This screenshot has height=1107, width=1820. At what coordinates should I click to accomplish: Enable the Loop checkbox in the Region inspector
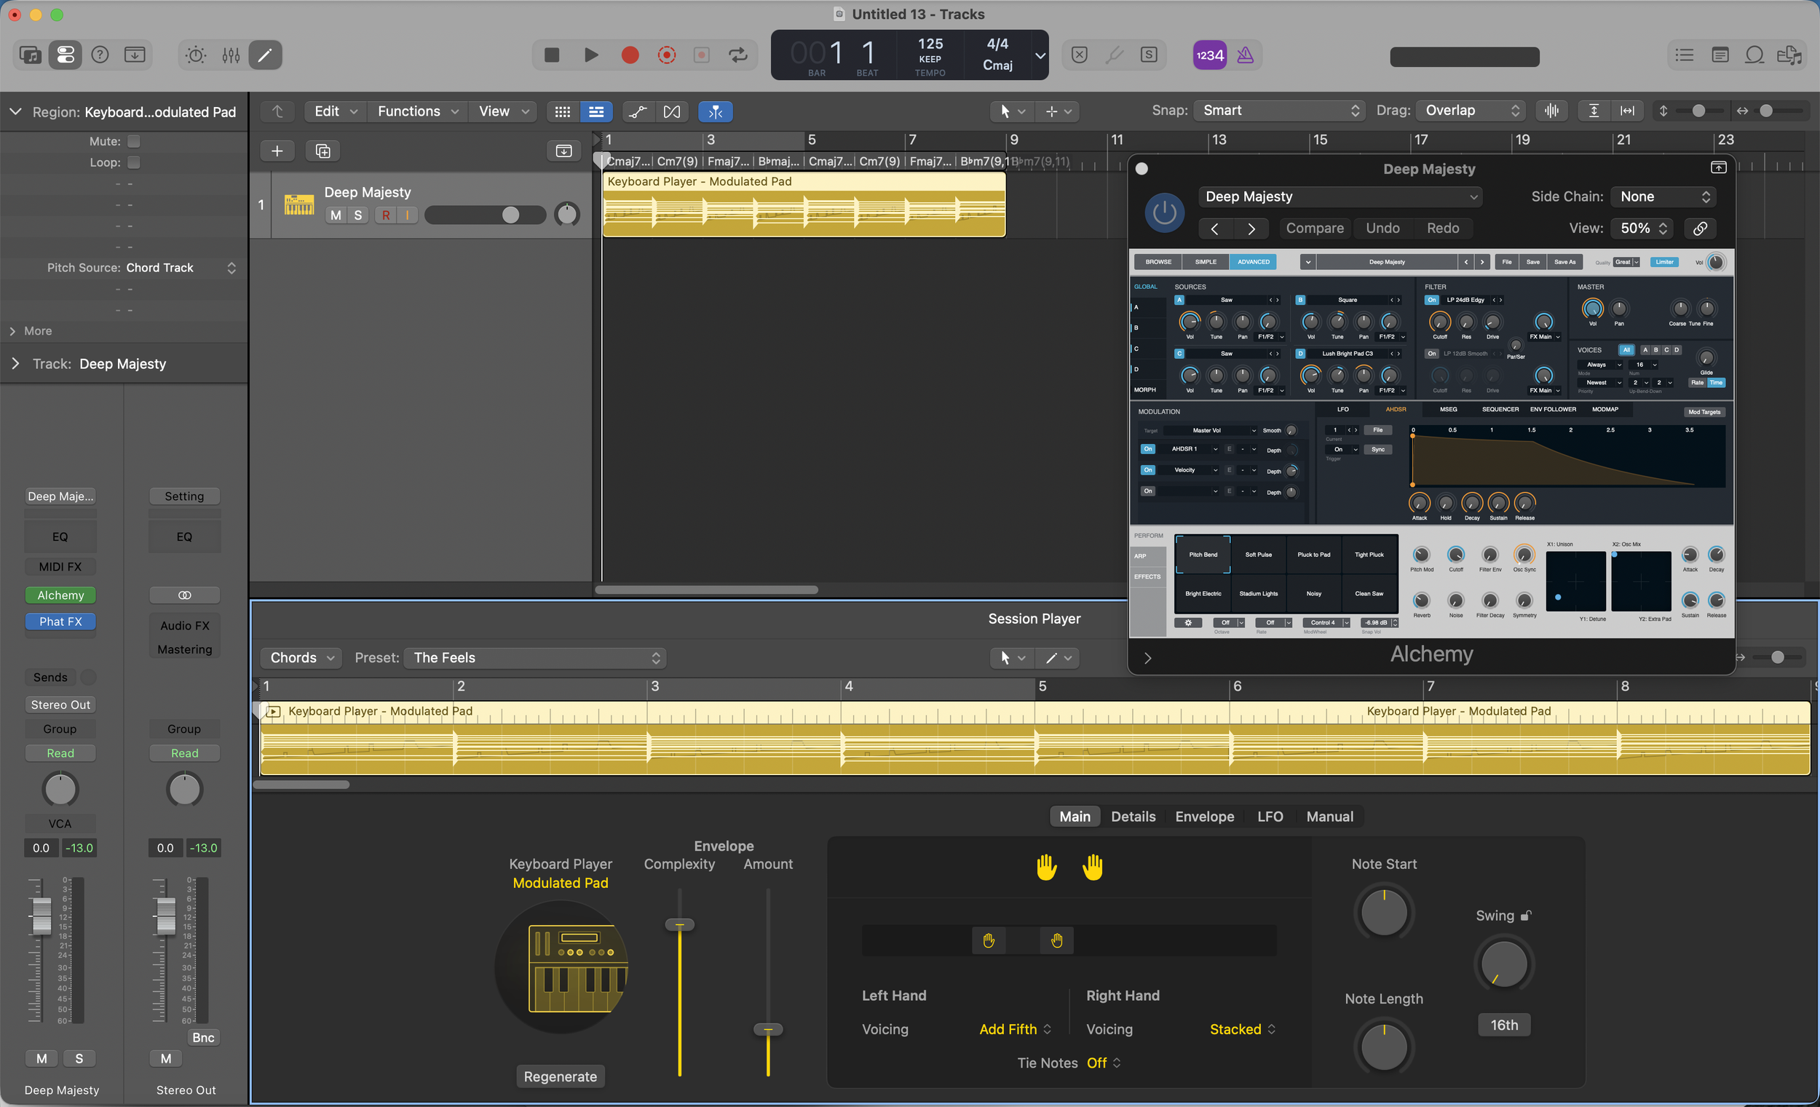tap(134, 162)
